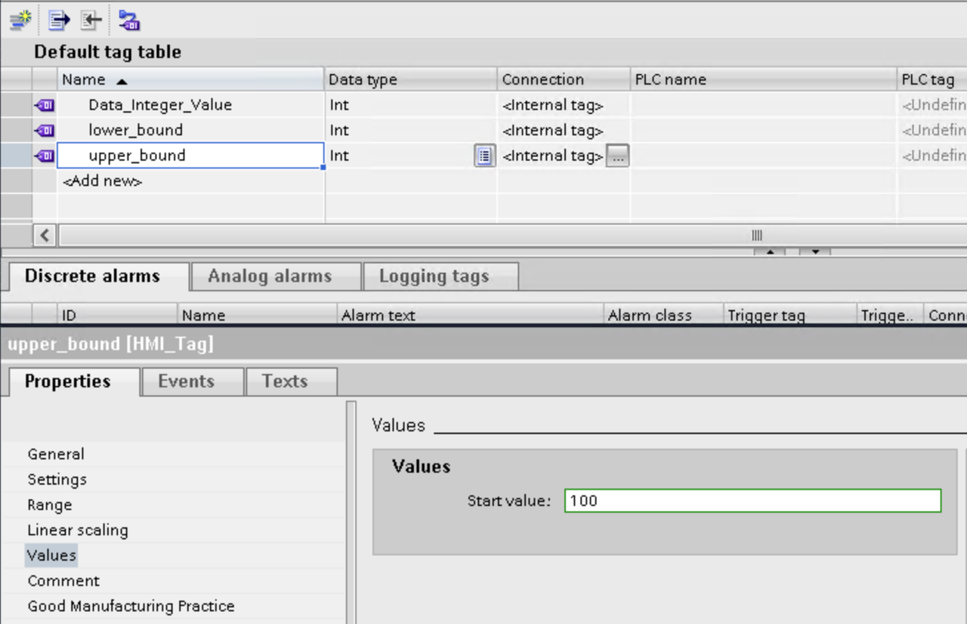The image size is (967, 624).
Task: Open the Good Manufacturing Practice section
Action: click(x=131, y=606)
